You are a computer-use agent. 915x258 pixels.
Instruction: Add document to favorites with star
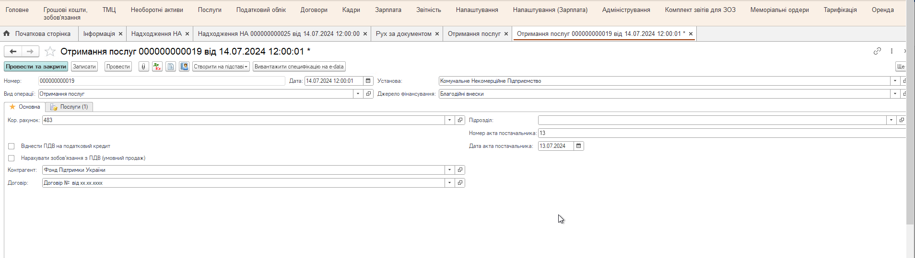pos(50,51)
